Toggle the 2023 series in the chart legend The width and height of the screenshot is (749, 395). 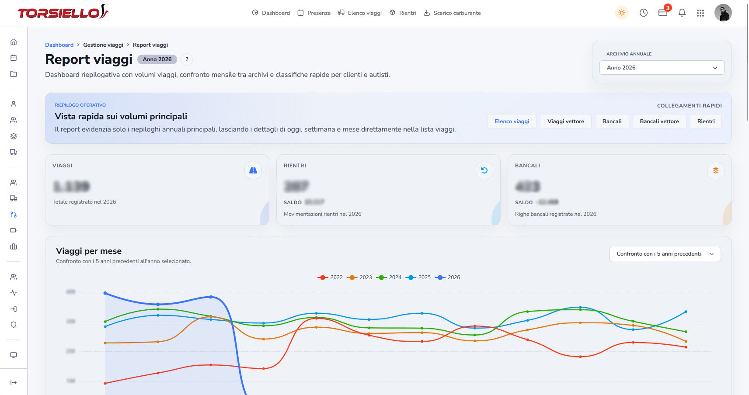tap(359, 277)
